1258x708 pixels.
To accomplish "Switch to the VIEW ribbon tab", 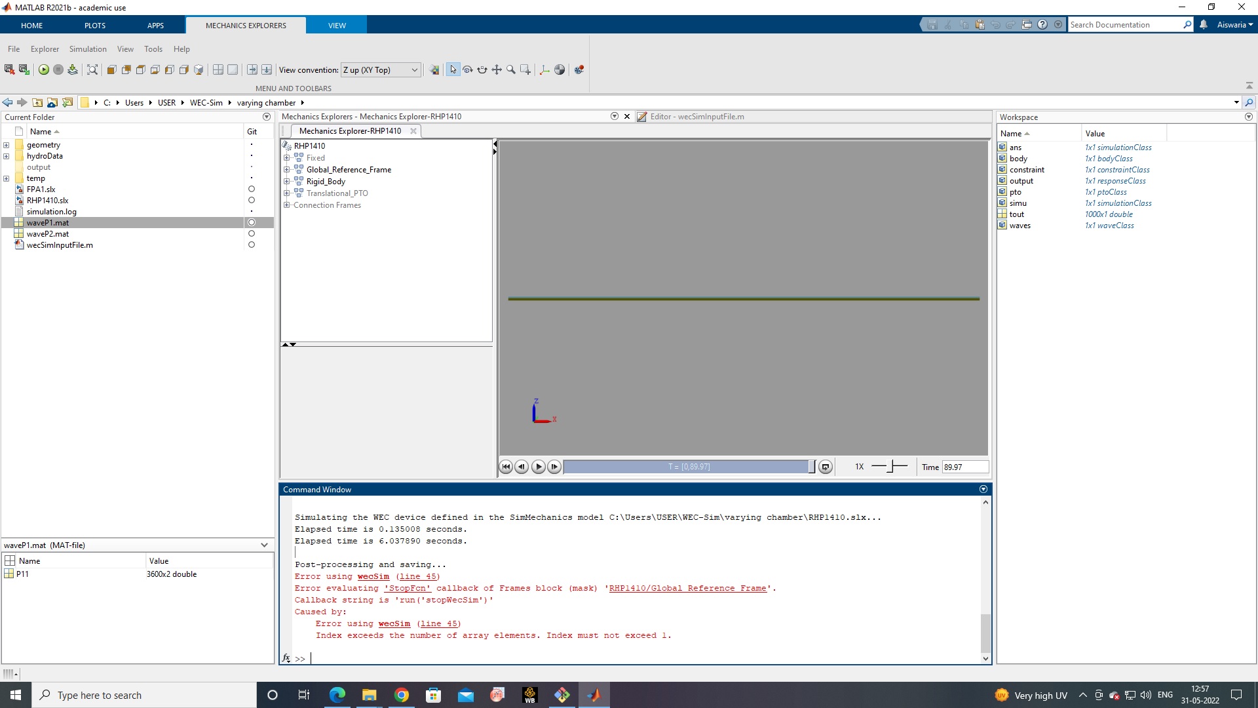I will [337, 25].
